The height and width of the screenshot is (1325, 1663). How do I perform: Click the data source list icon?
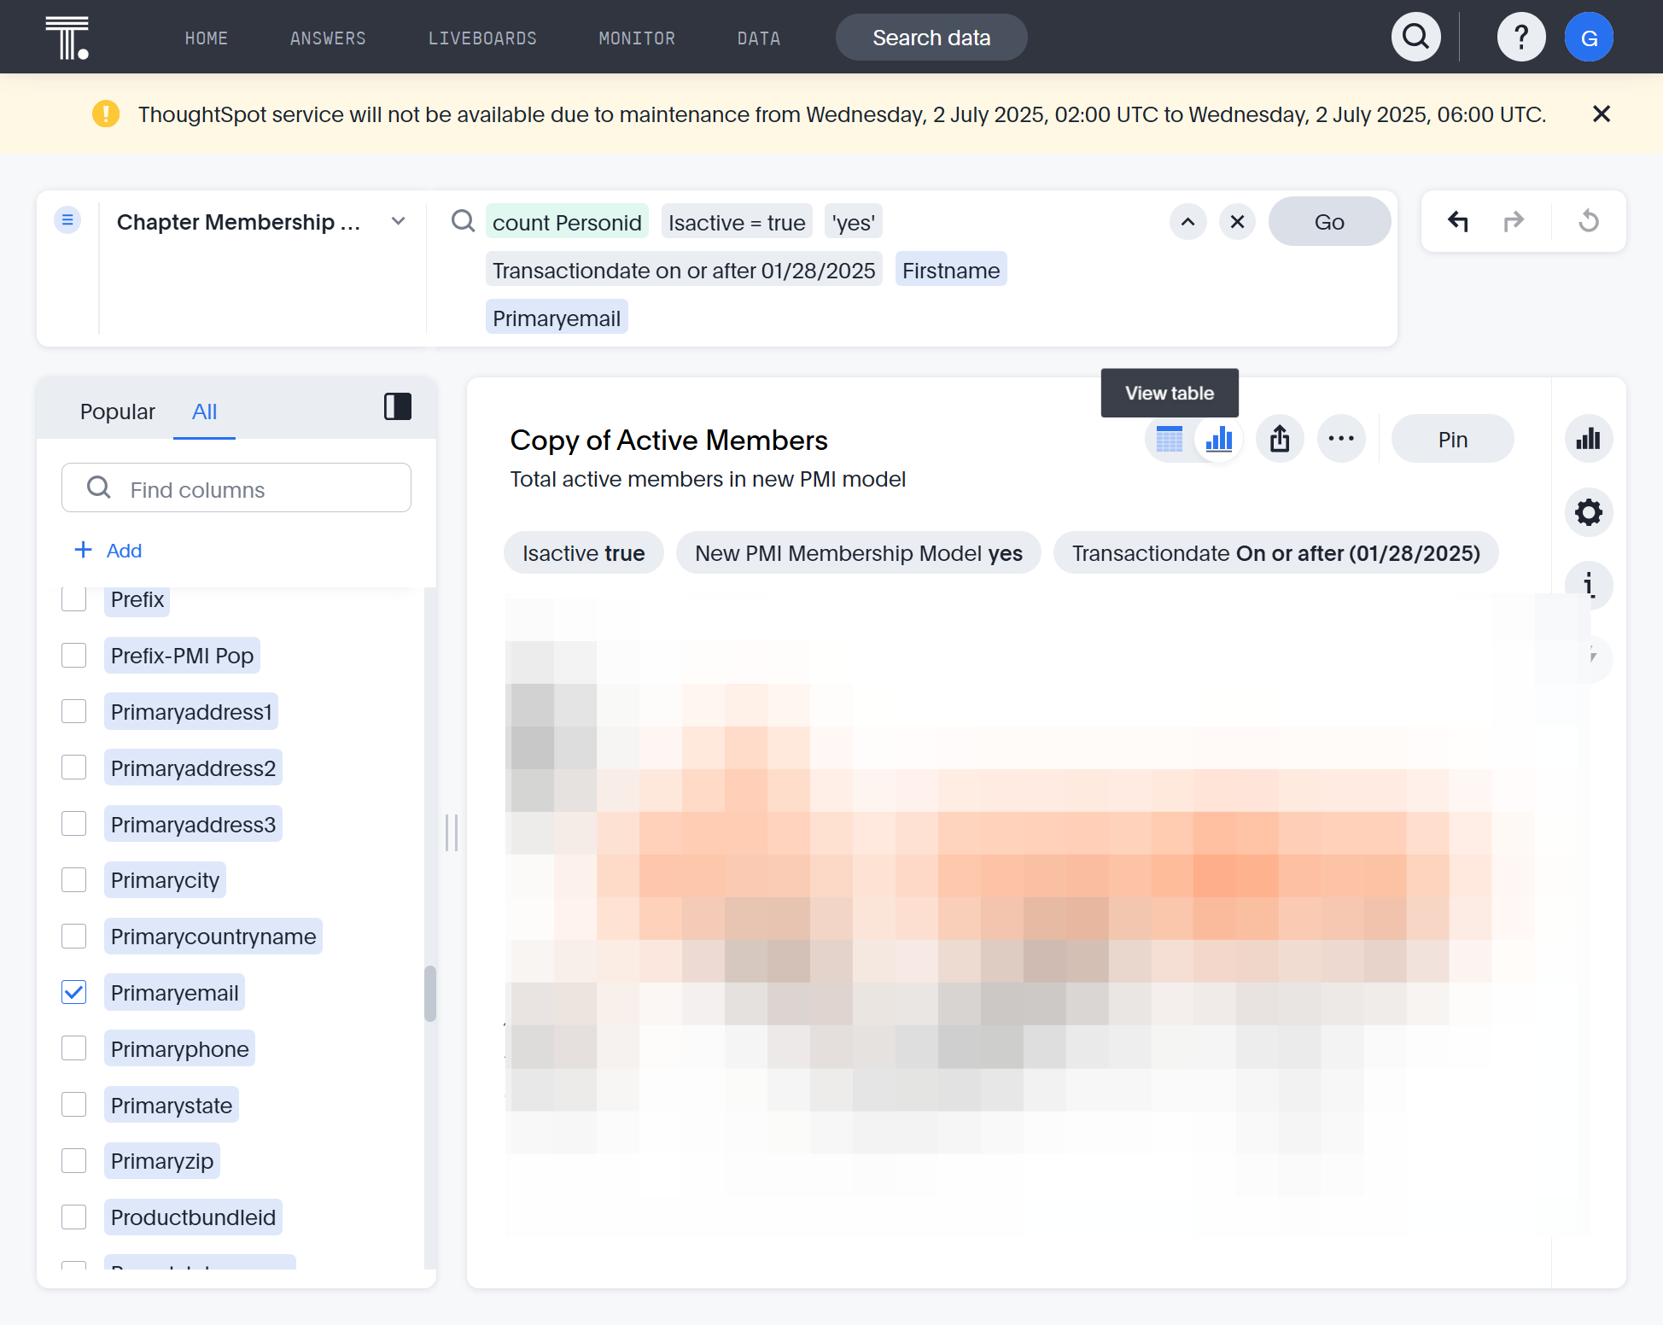click(x=67, y=220)
